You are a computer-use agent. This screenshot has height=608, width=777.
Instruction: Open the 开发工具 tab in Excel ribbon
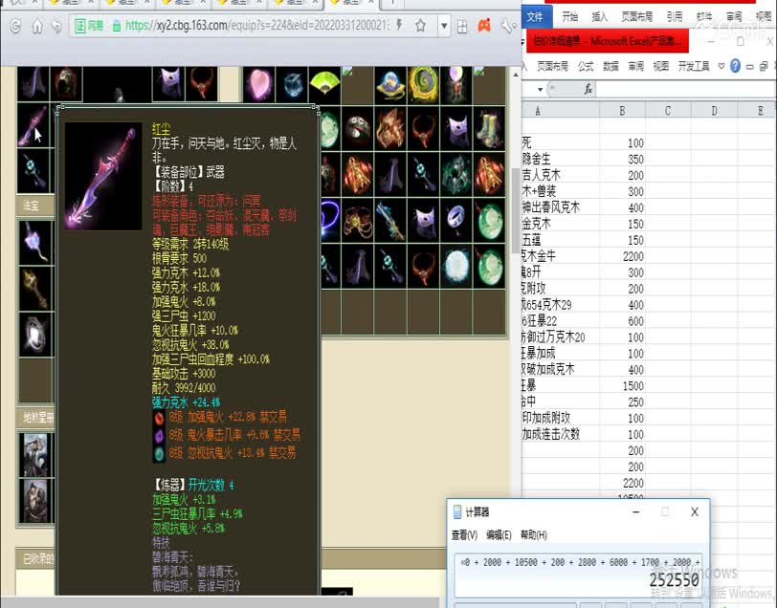click(694, 66)
